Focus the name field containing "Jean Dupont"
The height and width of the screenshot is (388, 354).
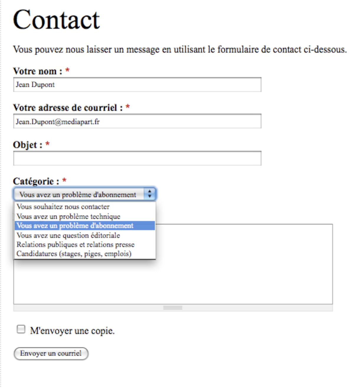pyautogui.click(x=137, y=85)
